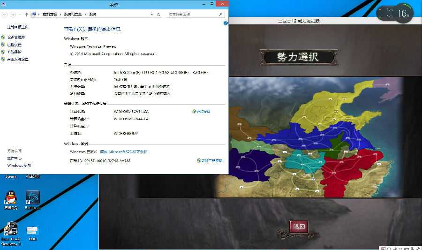Click the WORKGROUP value
This screenshot has height=250, width=422.
(x=126, y=133)
